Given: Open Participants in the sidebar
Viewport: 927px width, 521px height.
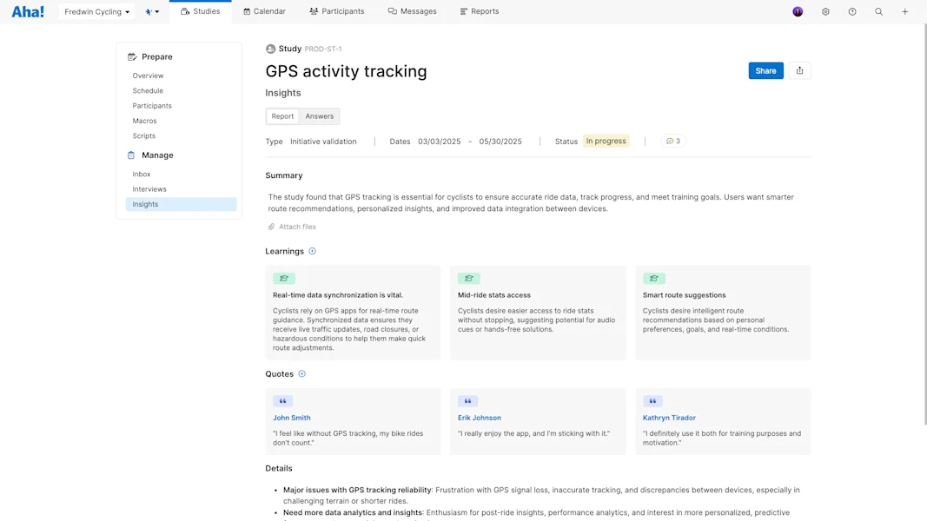Looking at the screenshot, I should [x=152, y=106].
